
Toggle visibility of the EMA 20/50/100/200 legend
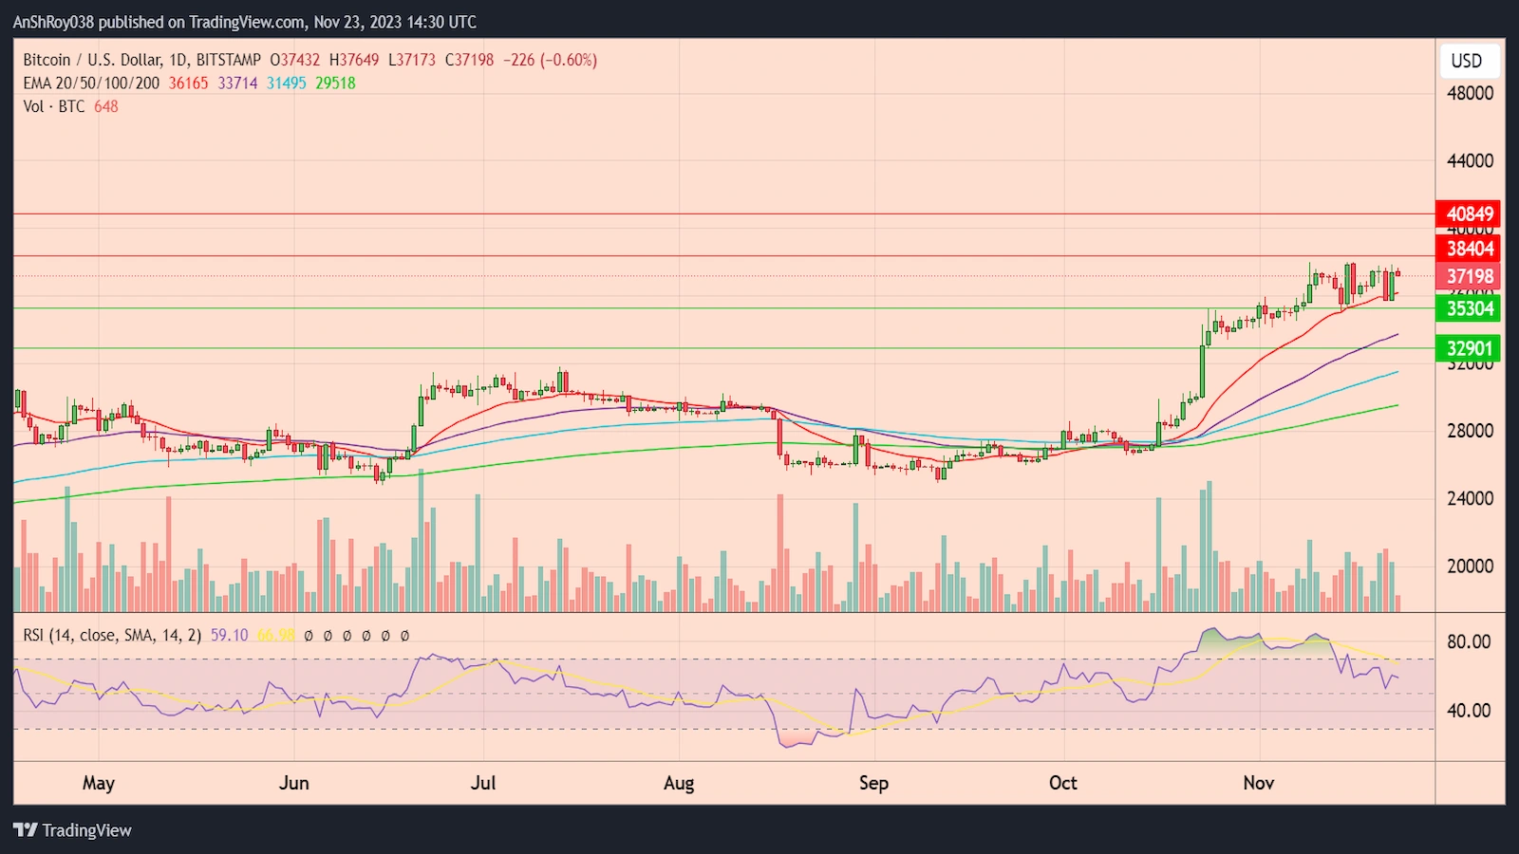[x=90, y=84]
